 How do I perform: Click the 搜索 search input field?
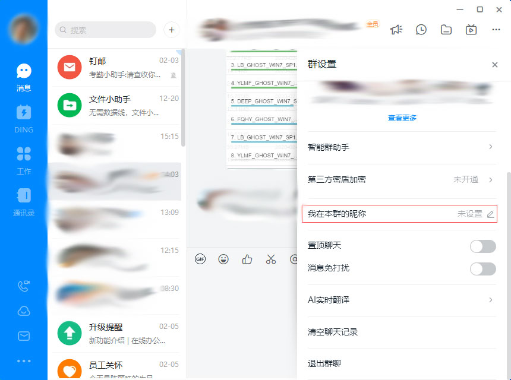(105, 30)
